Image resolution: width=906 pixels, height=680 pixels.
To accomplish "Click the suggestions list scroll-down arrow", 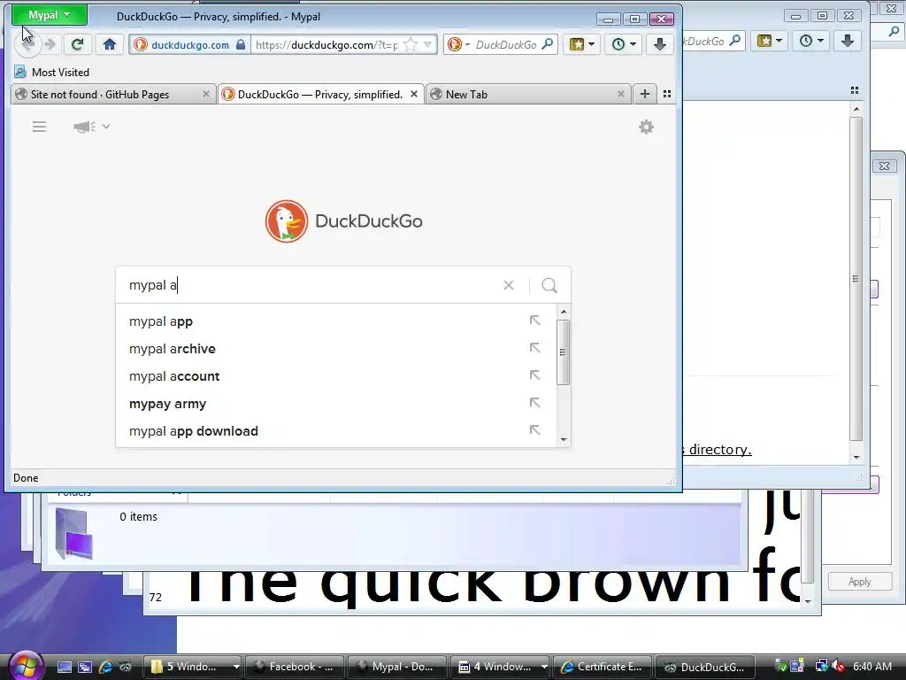I will (x=564, y=440).
